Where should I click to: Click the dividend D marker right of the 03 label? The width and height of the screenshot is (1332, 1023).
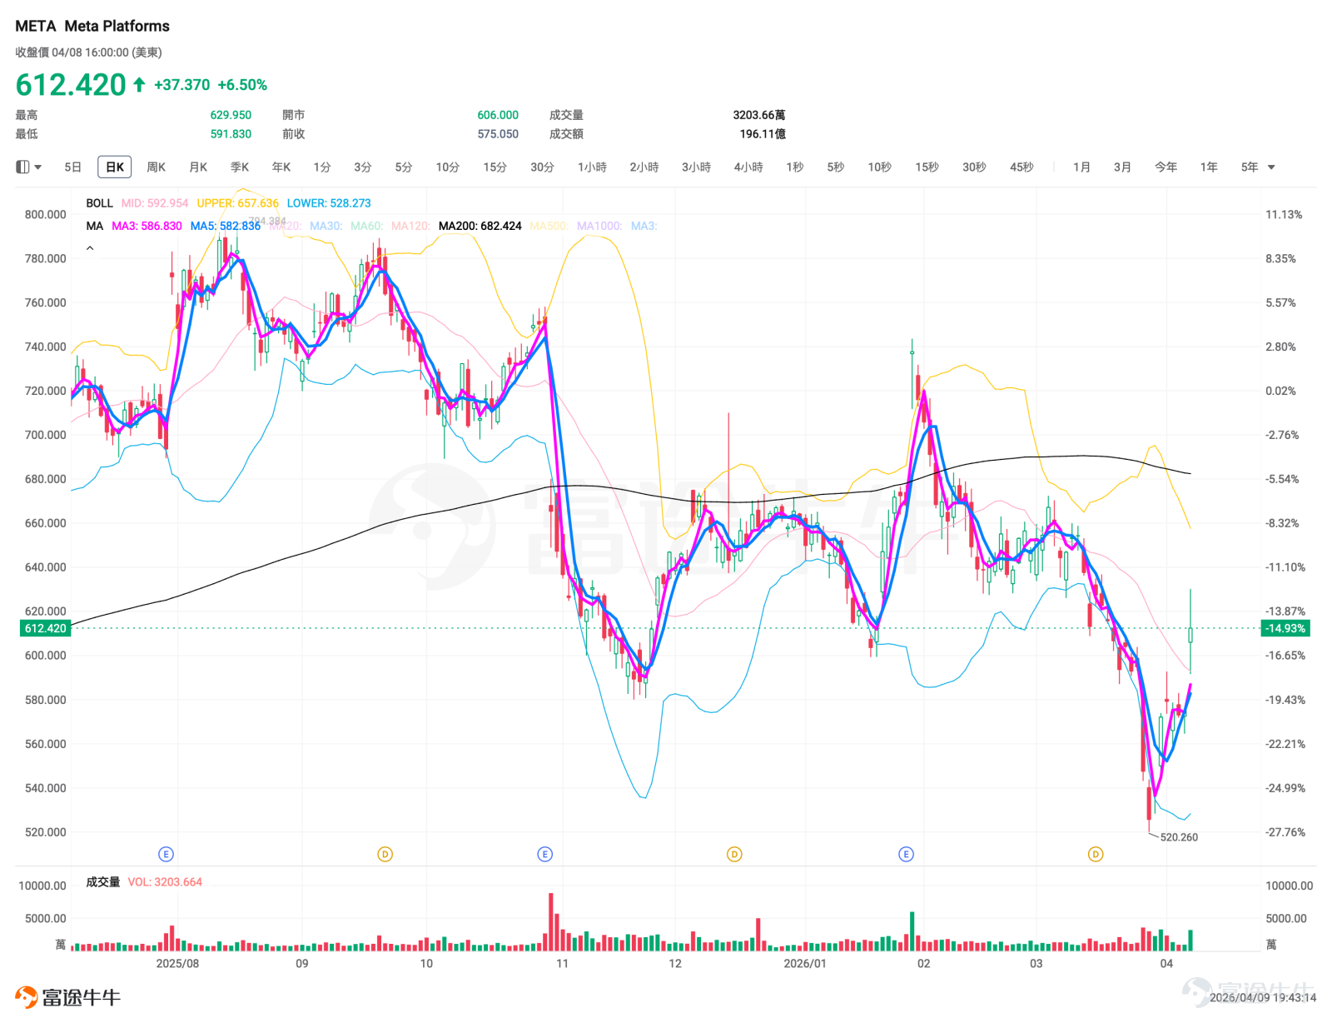(x=1096, y=854)
